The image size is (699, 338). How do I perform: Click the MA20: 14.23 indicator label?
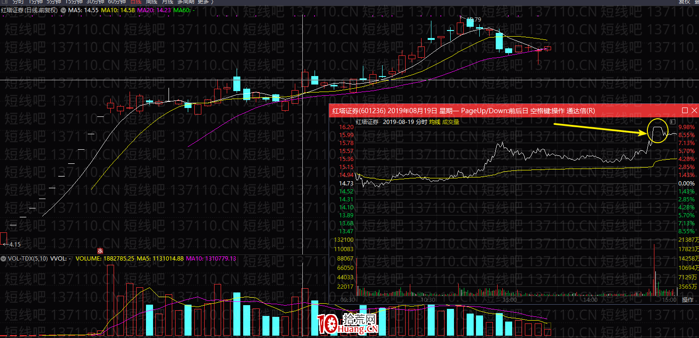154,10
